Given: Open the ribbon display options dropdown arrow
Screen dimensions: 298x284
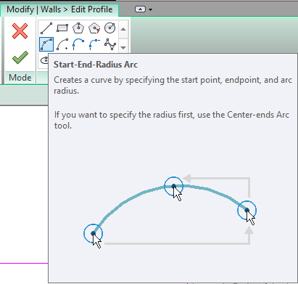Looking at the screenshot, I should click(151, 9).
